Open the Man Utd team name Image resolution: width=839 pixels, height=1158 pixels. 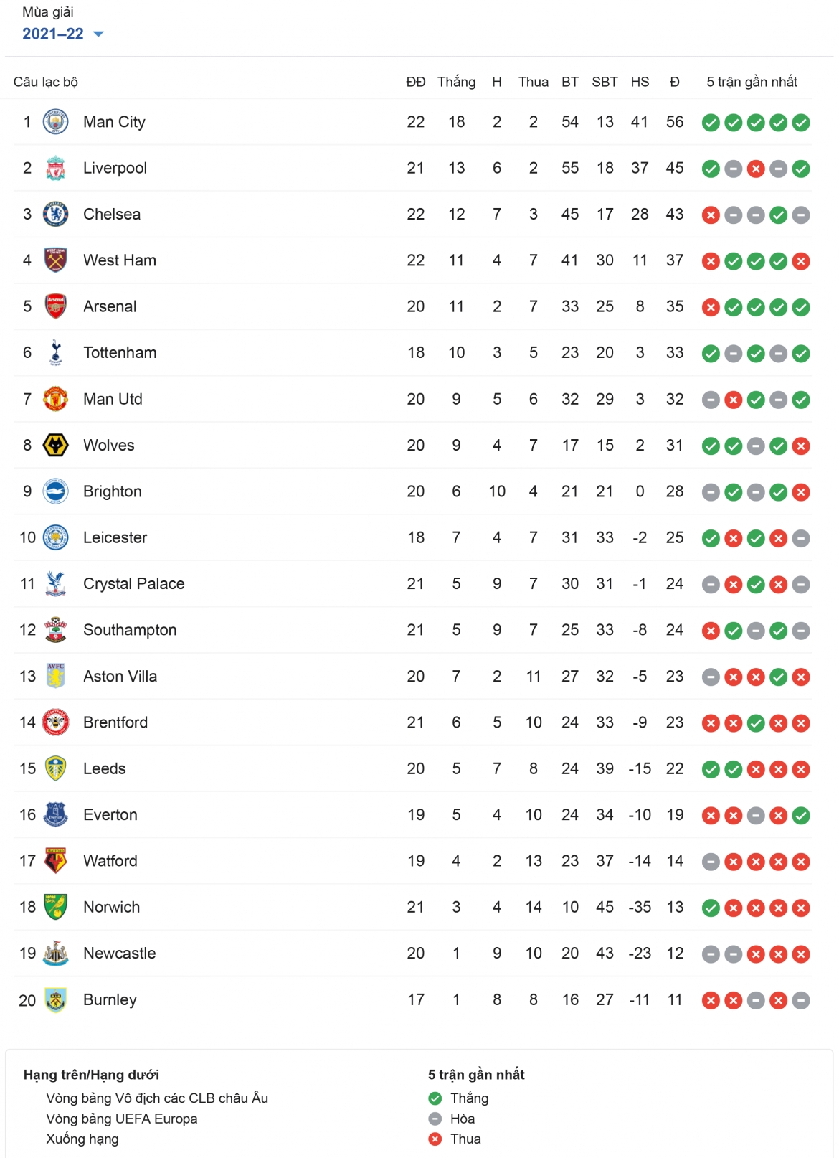coord(113,399)
